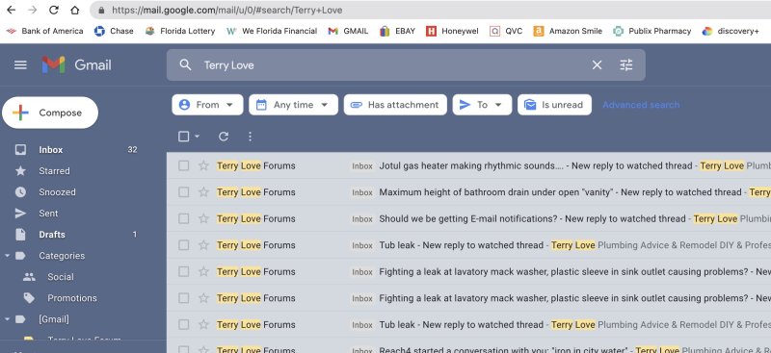Screen dimensions: 771x353
Task: Tick the select-all checkbox in toolbar
Action: point(183,137)
